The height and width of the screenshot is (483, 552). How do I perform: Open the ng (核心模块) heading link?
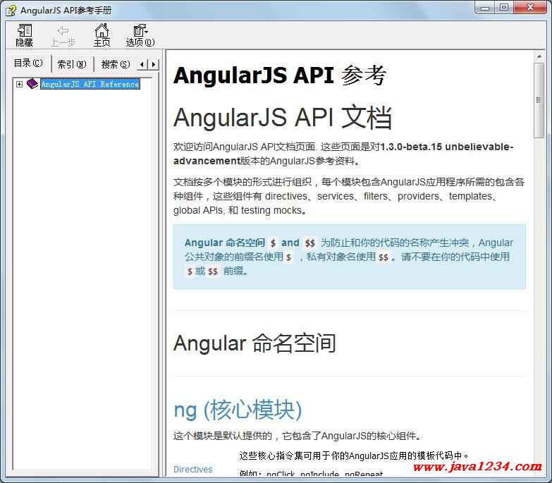[x=238, y=410]
